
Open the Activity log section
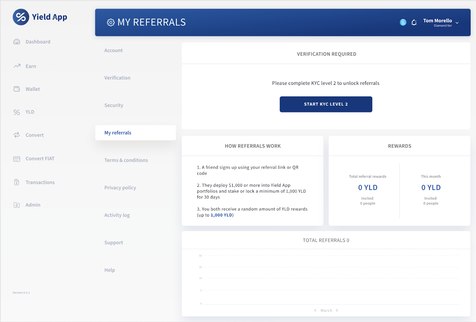coord(117,215)
